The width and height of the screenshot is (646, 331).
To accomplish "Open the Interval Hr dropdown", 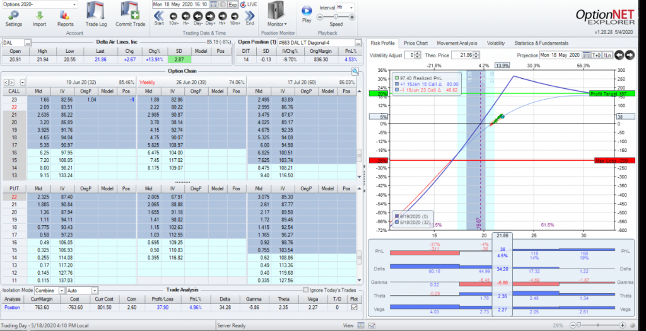I will point(345,8).
